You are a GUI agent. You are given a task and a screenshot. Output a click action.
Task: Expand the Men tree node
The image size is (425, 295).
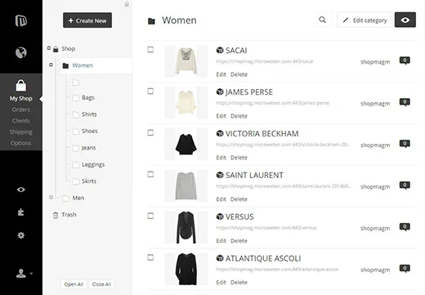click(51, 197)
